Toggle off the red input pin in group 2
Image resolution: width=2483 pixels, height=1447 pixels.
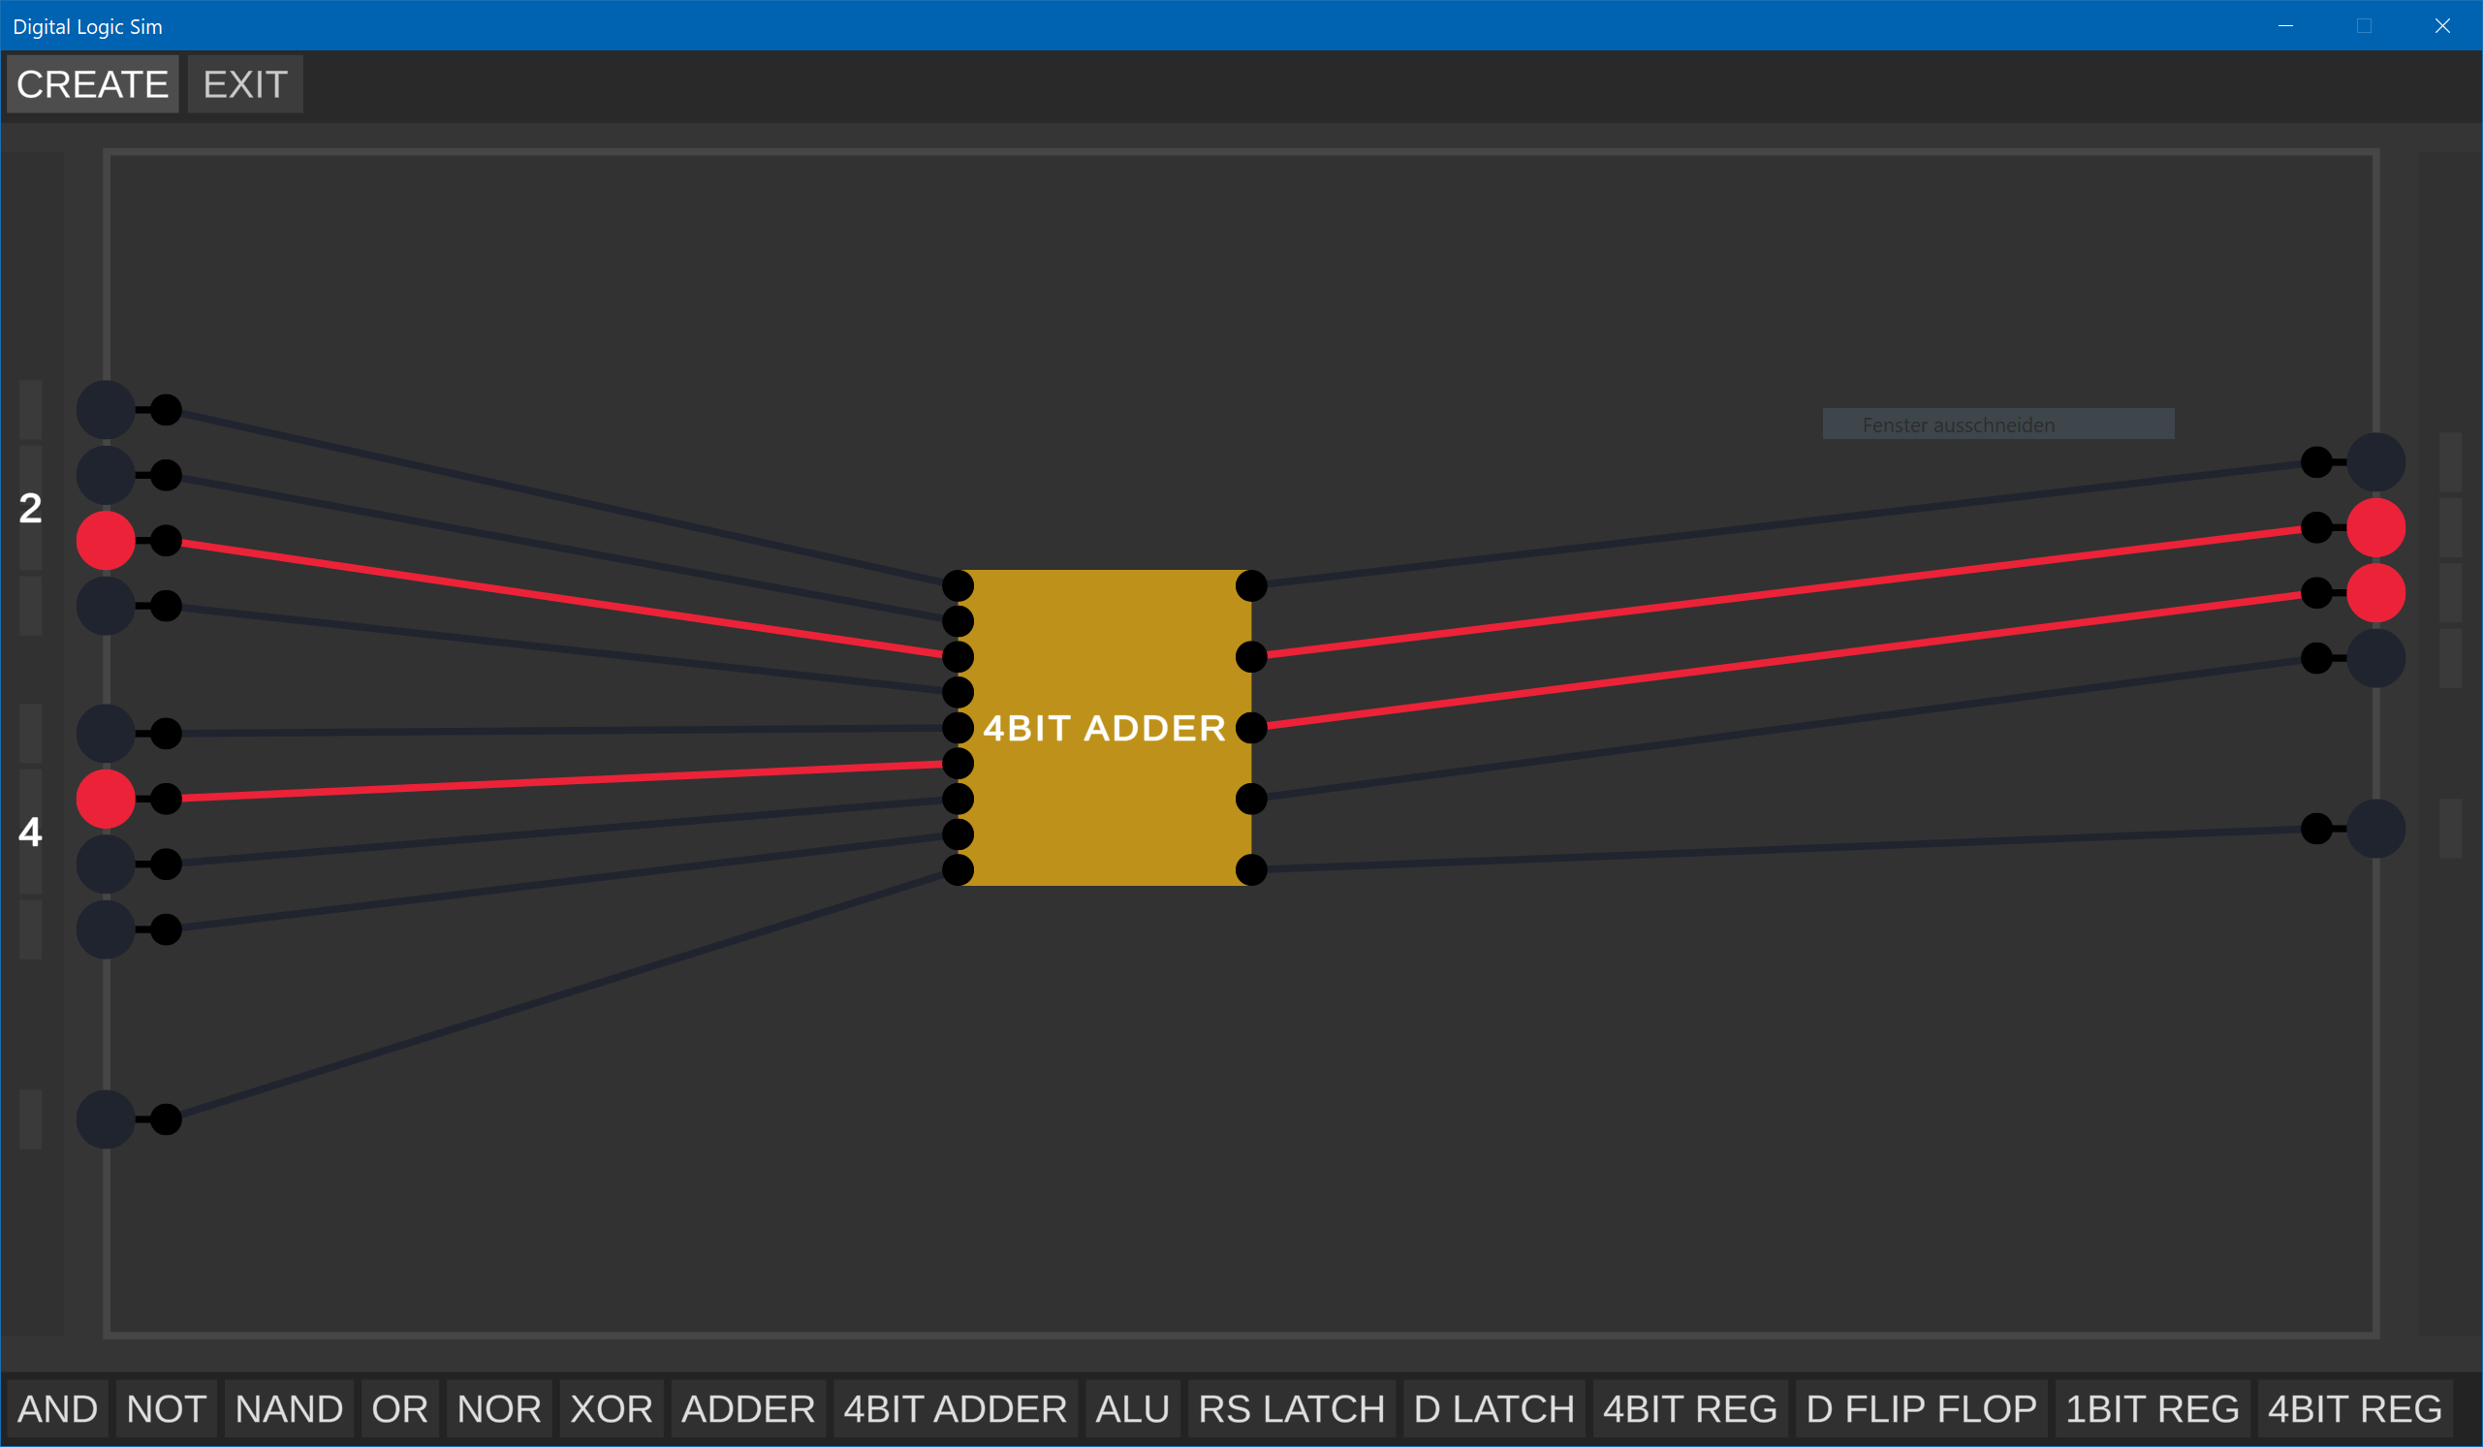[105, 540]
